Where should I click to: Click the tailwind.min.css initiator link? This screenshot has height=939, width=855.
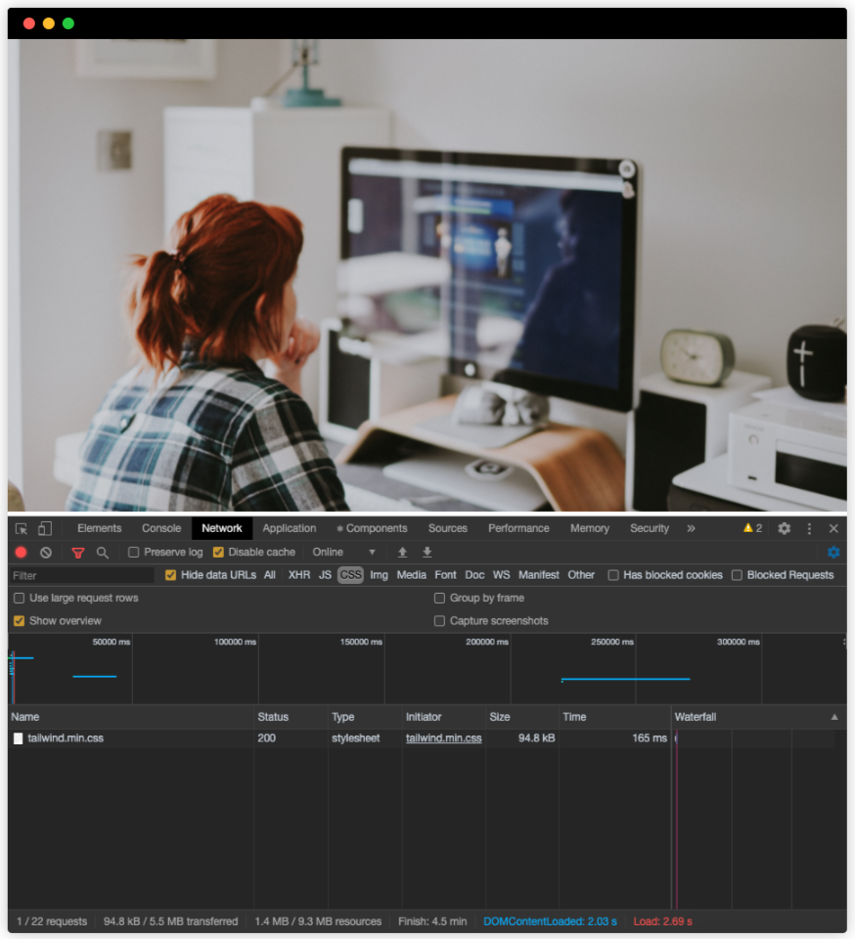click(443, 738)
